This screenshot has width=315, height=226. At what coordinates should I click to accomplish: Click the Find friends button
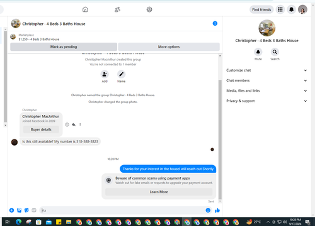(x=261, y=9)
